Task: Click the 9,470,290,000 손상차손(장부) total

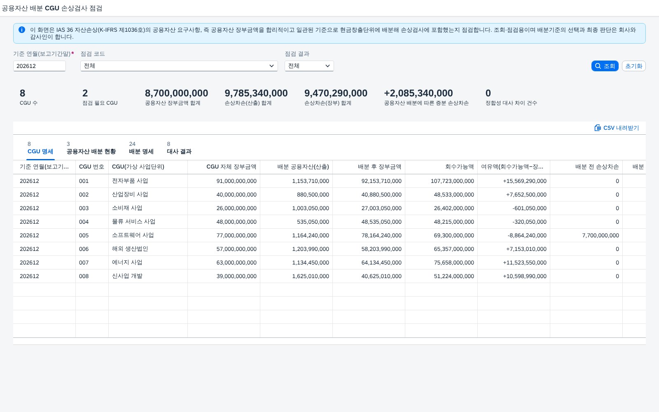Action: point(336,93)
